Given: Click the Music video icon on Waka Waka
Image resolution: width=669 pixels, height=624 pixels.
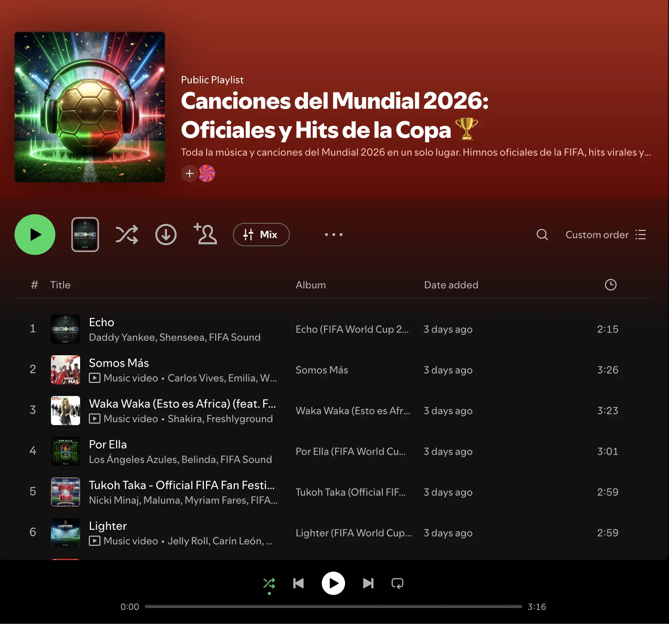Looking at the screenshot, I should click(x=95, y=419).
